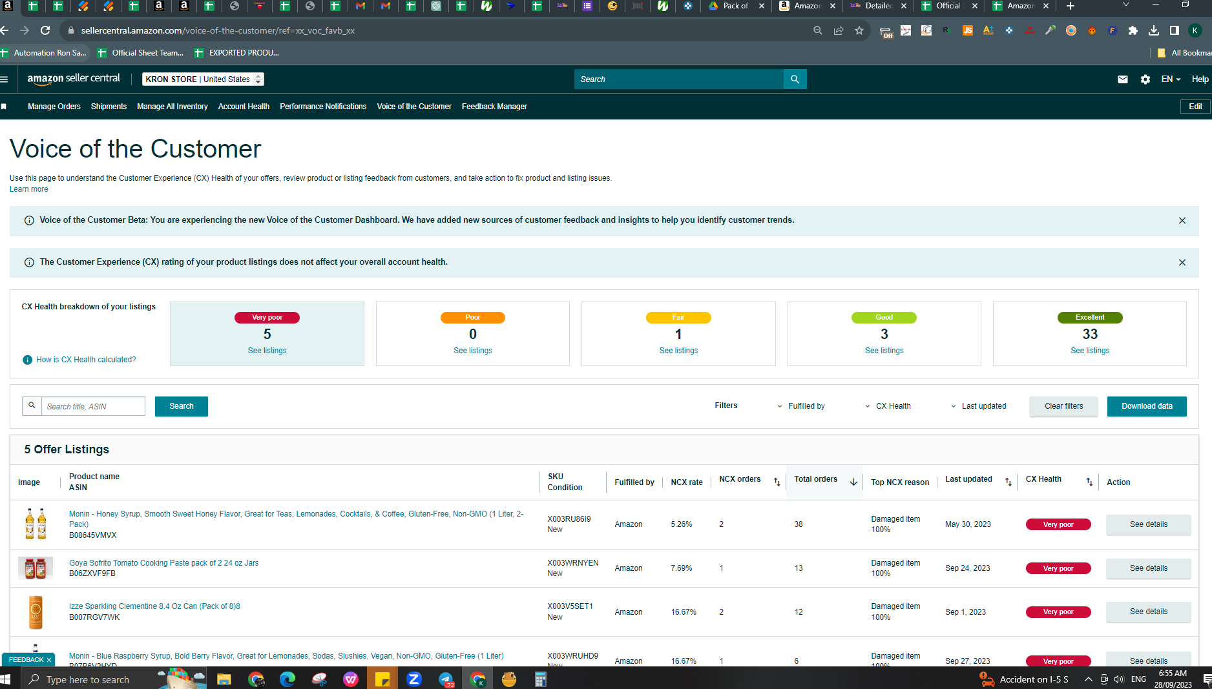Expand the CX Health filter
This screenshot has height=689, width=1212.
(888, 406)
